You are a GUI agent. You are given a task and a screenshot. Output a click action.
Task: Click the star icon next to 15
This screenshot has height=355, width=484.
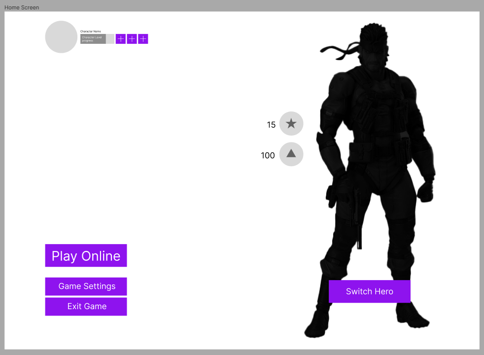tap(291, 123)
